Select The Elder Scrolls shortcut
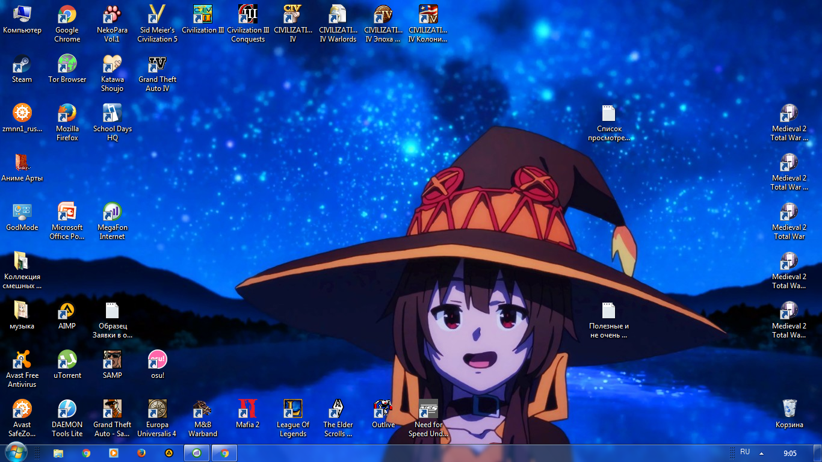Viewport: 822px width, 462px height. click(x=338, y=419)
